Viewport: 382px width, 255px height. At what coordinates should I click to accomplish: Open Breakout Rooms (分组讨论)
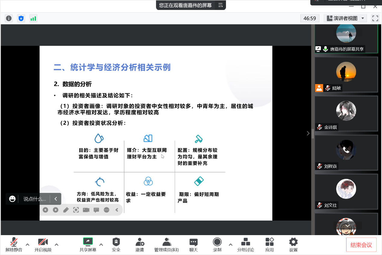(x=246, y=244)
